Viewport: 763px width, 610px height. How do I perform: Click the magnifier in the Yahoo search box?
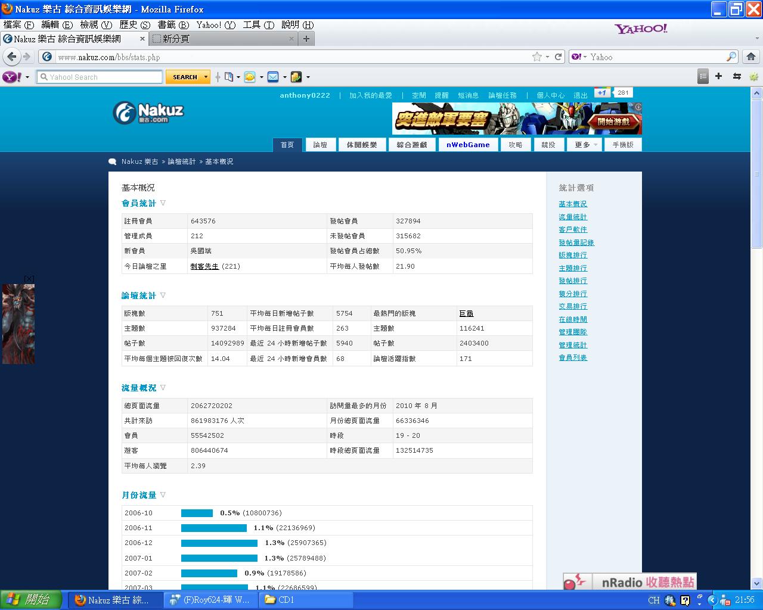click(44, 77)
